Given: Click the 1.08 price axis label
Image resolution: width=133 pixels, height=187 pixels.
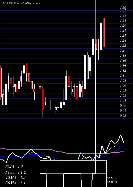Looking at the screenshot, I should 123,80.
